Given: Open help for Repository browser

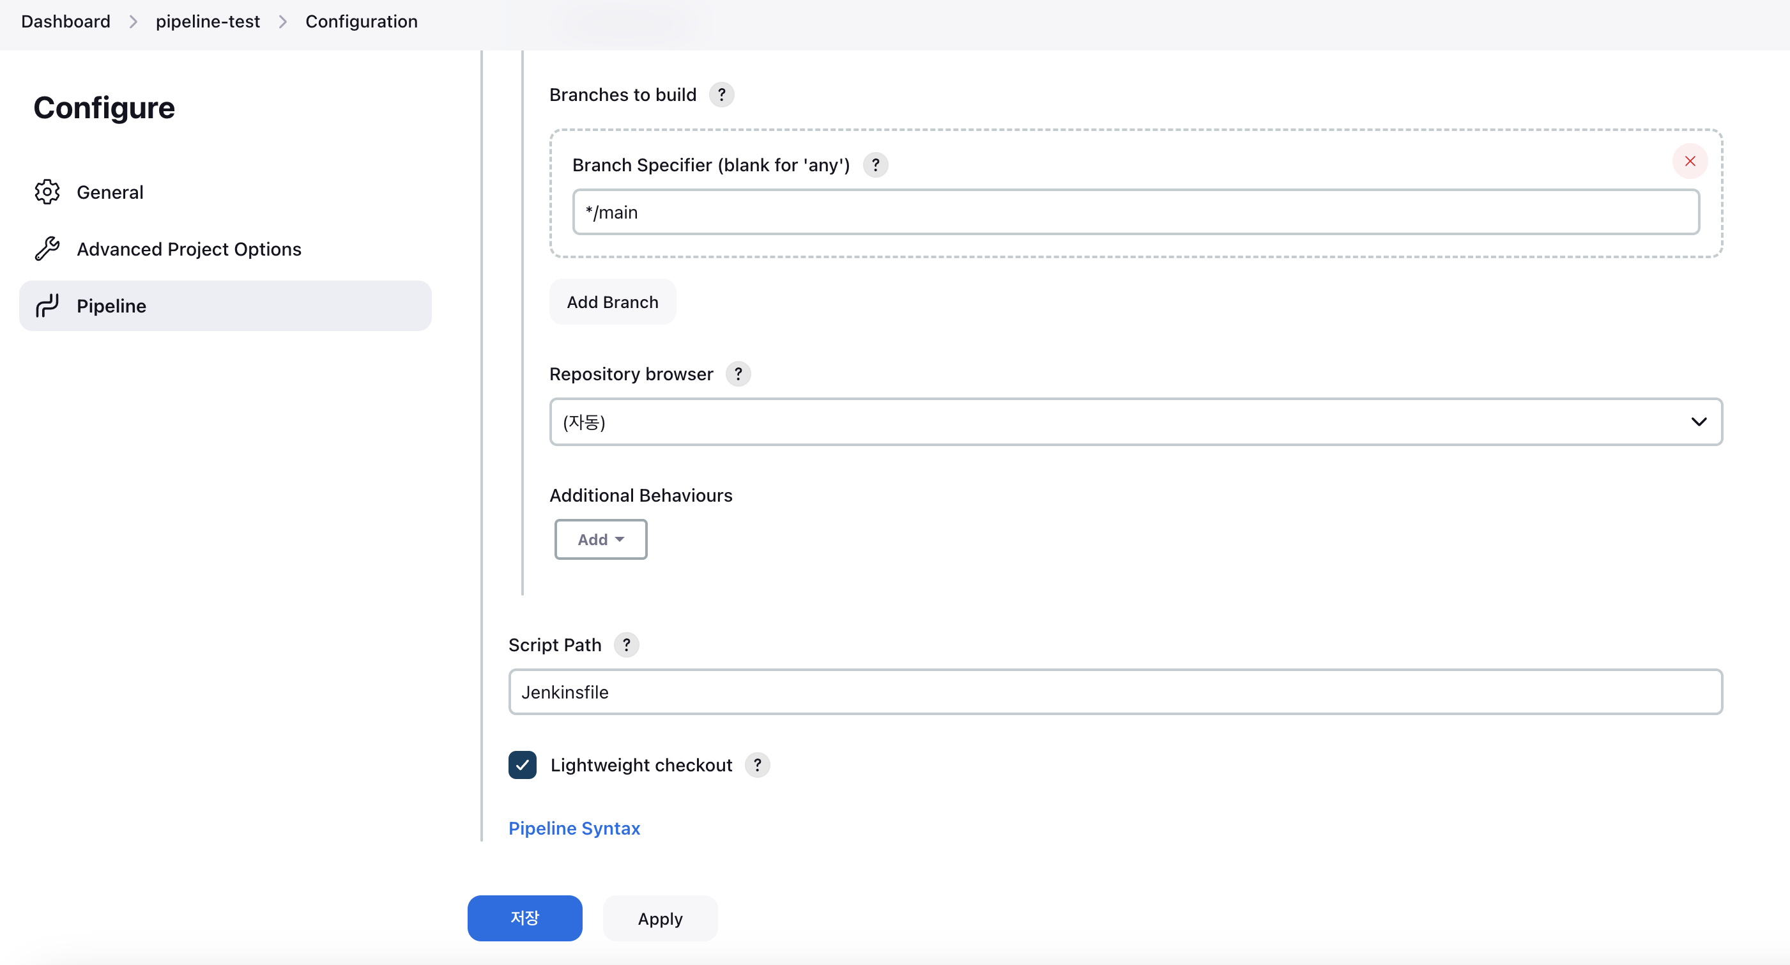Looking at the screenshot, I should point(738,374).
